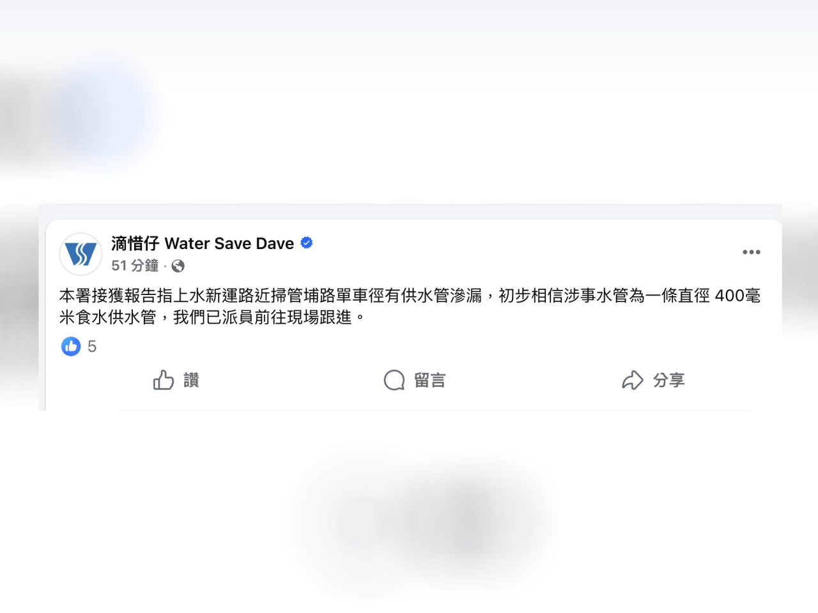This screenshot has height=613, width=818.
Task: Open the Water Save Dave profile picture
Action: click(81, 254)
